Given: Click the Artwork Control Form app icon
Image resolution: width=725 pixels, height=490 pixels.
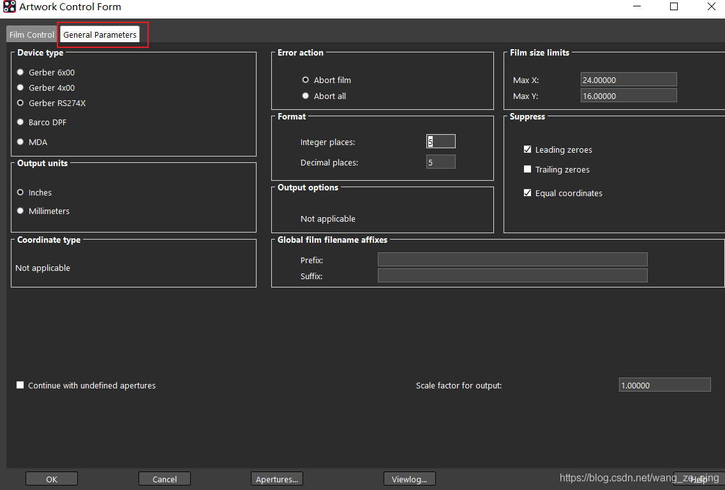Looking at the screenshot, I should (9, 6).
